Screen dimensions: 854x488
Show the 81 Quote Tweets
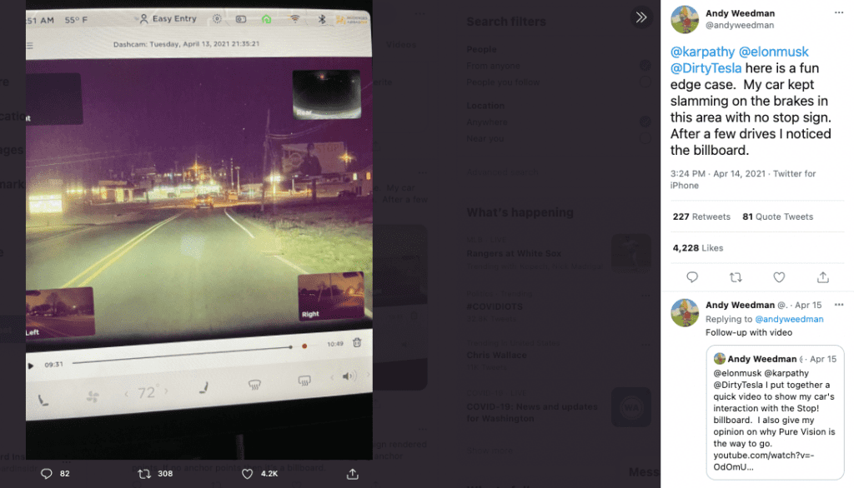coord(777,217)
